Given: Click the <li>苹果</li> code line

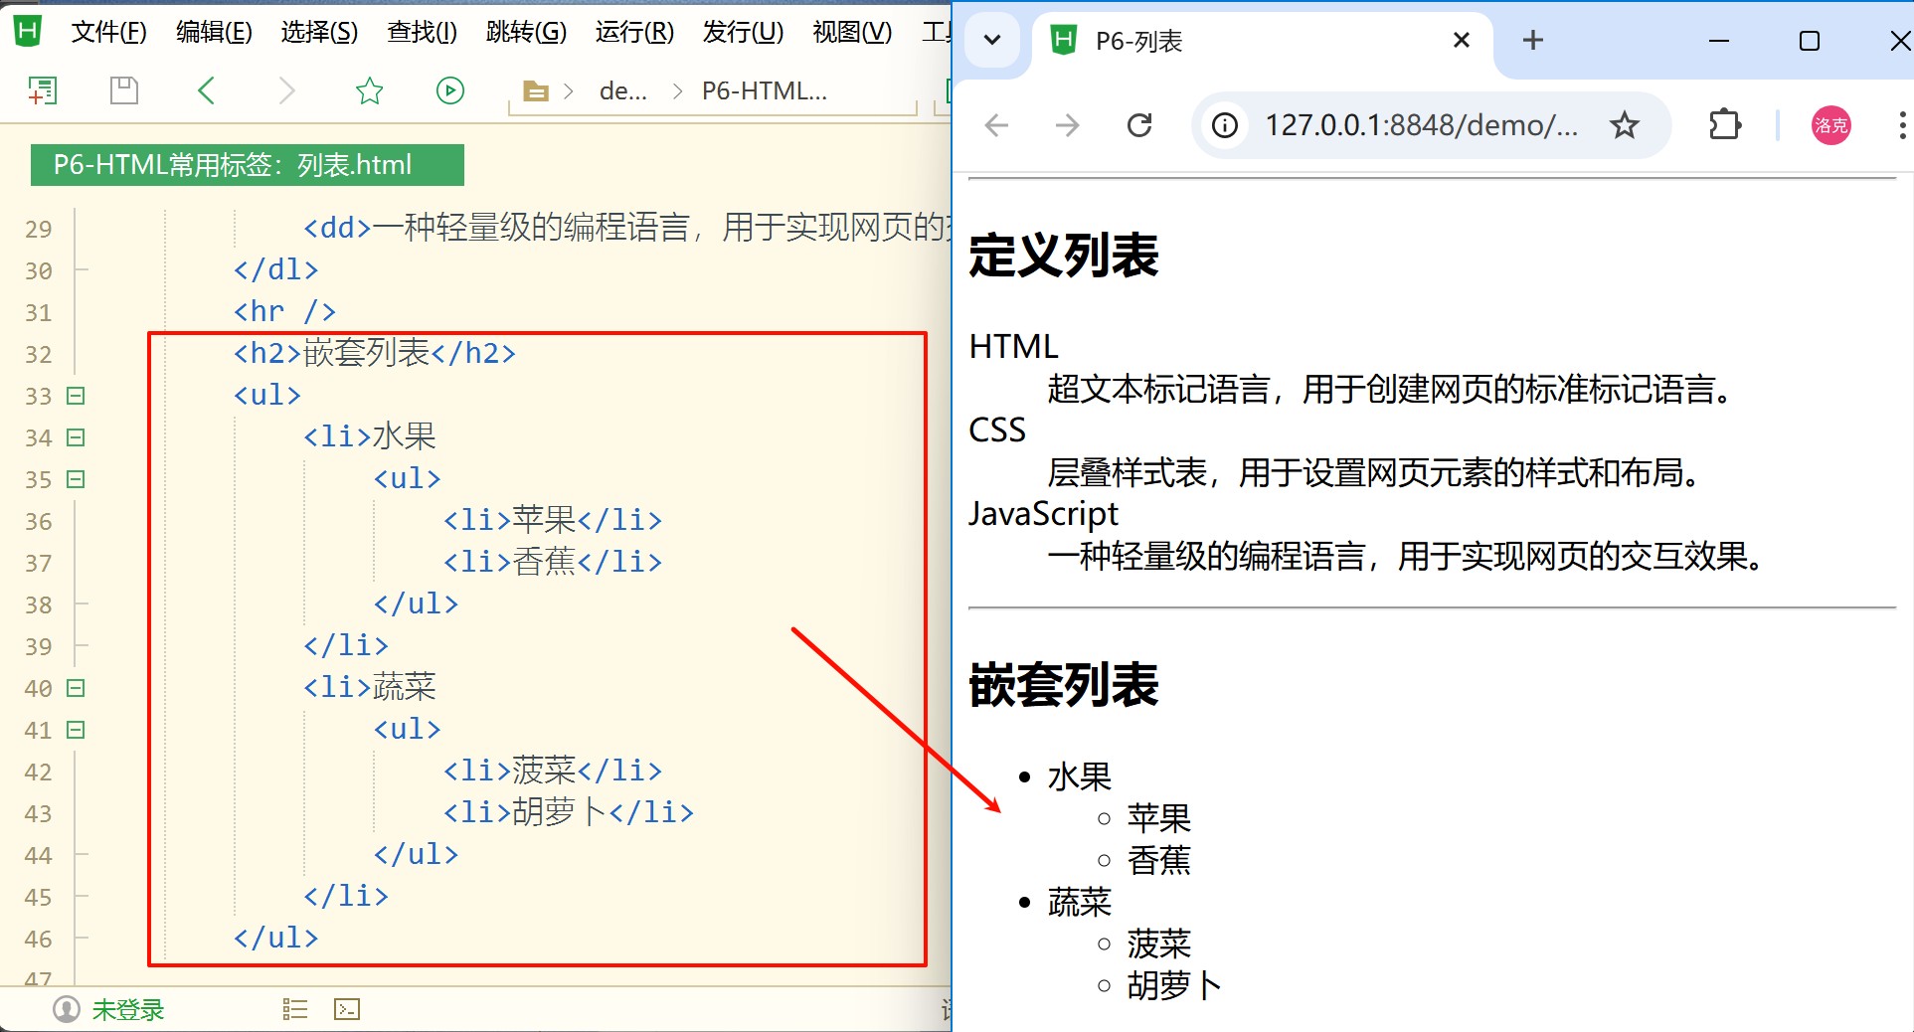Looking at the screenshot, I should (553, 520).
